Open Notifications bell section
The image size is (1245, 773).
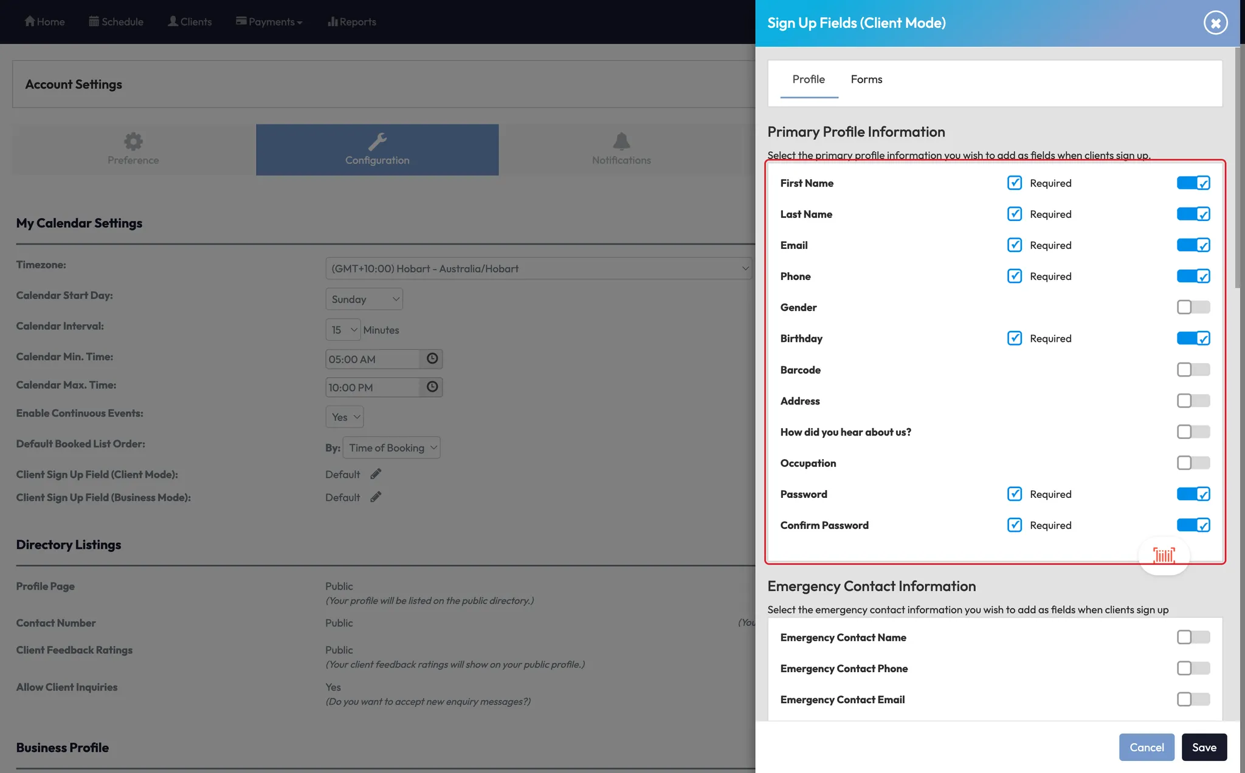[621, 149]
